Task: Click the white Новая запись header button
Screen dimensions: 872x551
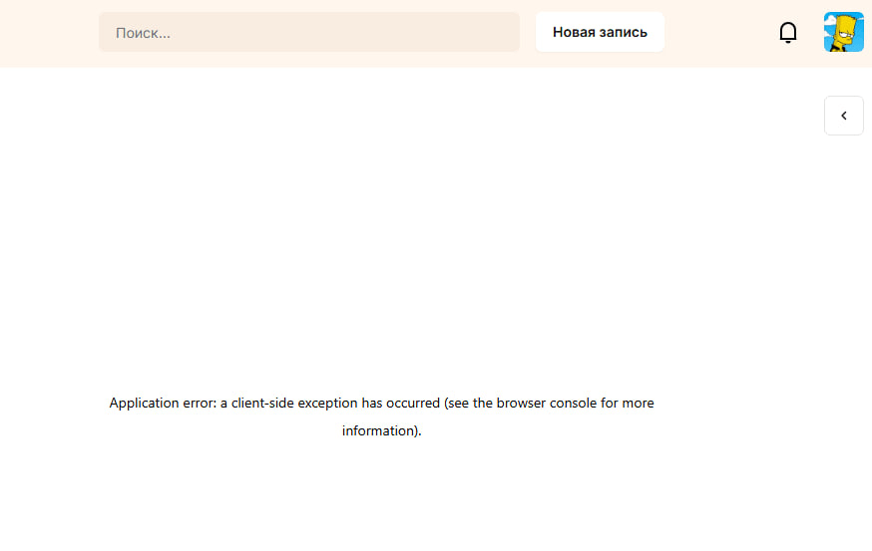Action: [600, 32]
